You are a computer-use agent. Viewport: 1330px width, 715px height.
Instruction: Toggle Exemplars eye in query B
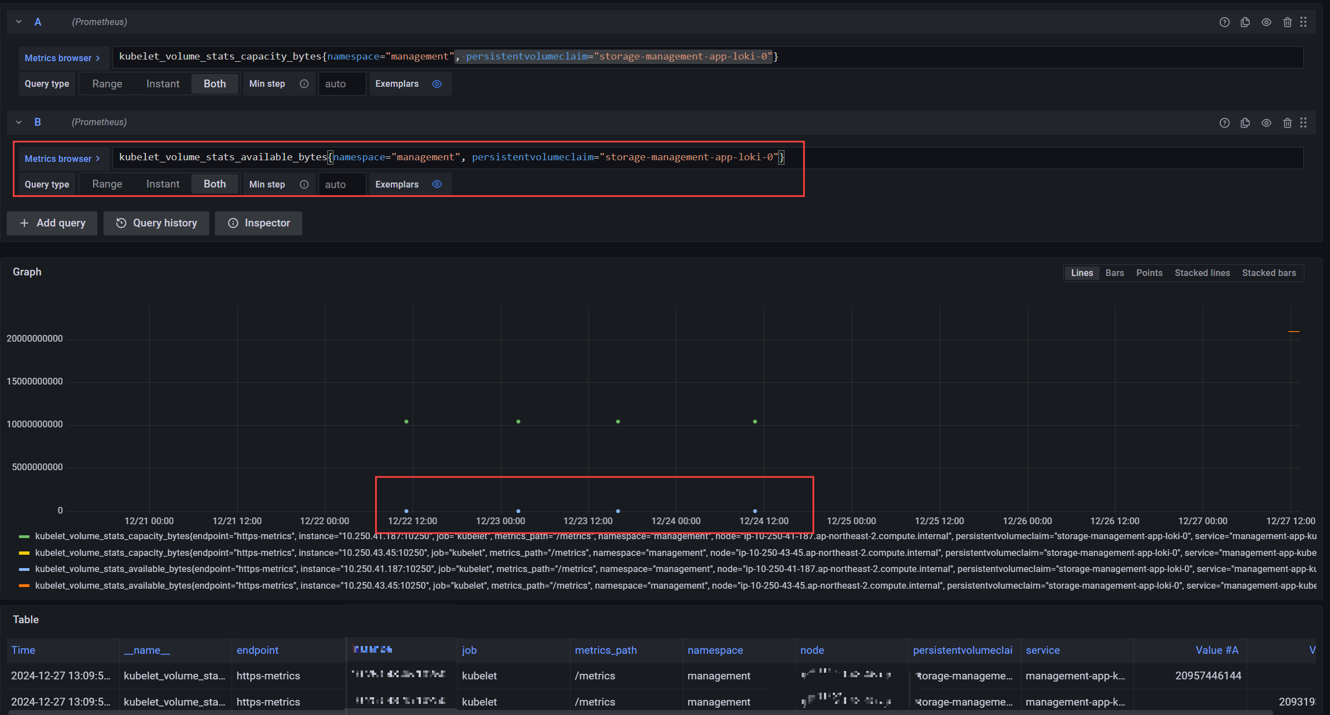[x=437, y=184]
